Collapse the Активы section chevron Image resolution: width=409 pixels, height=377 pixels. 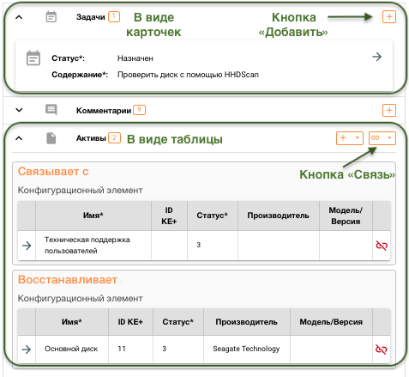click(x=19, y=138)
